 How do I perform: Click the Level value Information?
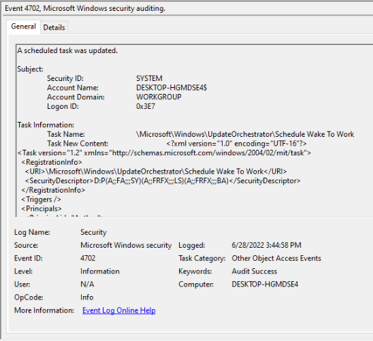tap(100, 272)
